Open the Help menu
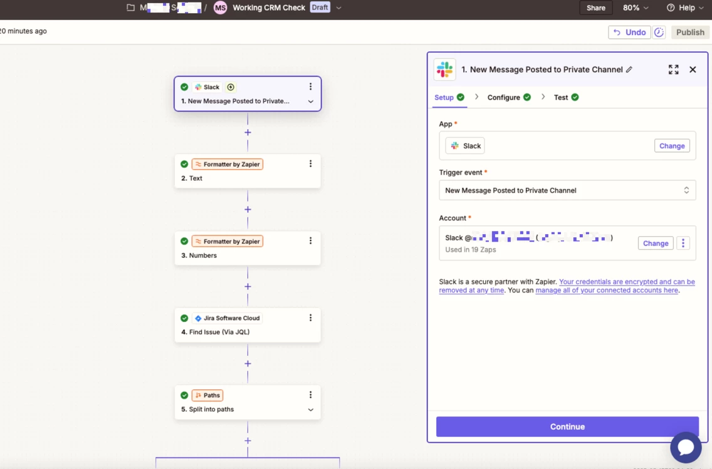 [685, 8]
